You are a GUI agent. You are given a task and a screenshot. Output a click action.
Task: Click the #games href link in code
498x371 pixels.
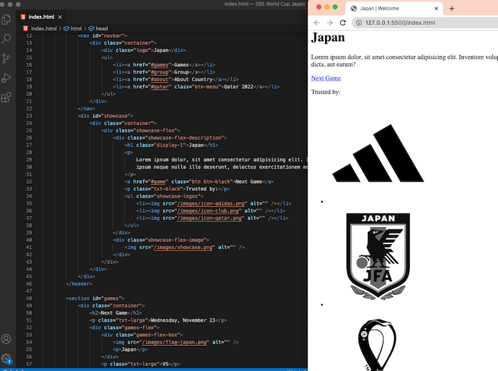pyautogui.click(x=159, y=65)
